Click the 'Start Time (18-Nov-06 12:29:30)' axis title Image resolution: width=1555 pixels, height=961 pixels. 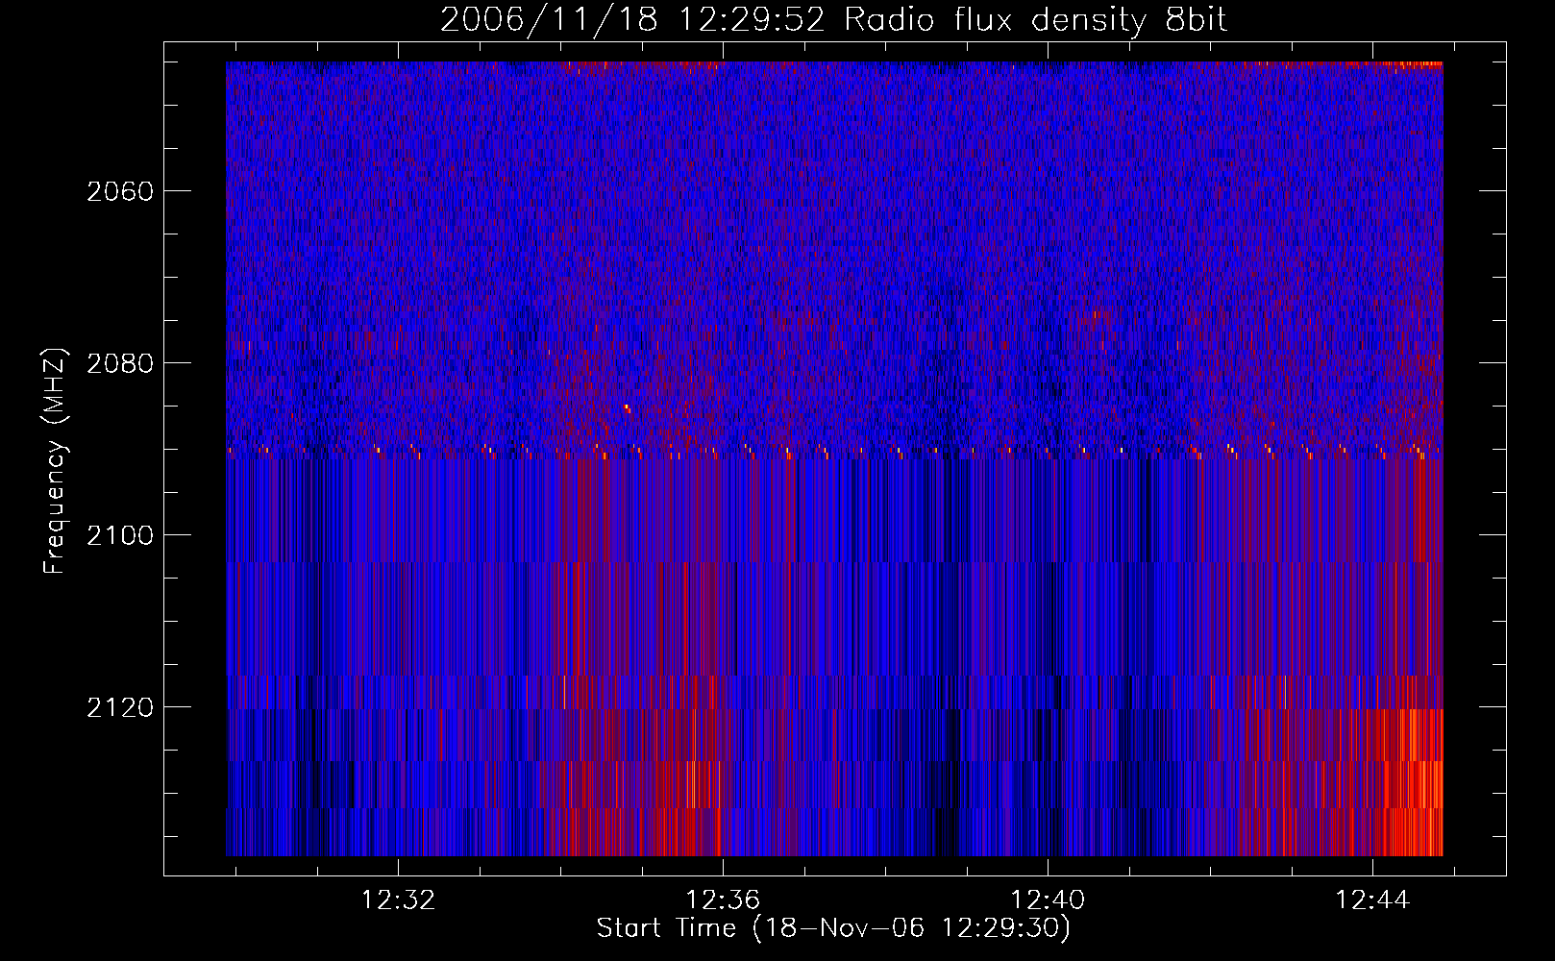tap(833, 928)
